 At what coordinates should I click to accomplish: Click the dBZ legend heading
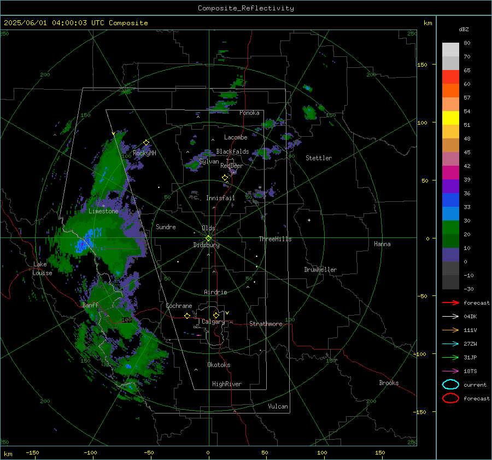click(x=464, y=29)
